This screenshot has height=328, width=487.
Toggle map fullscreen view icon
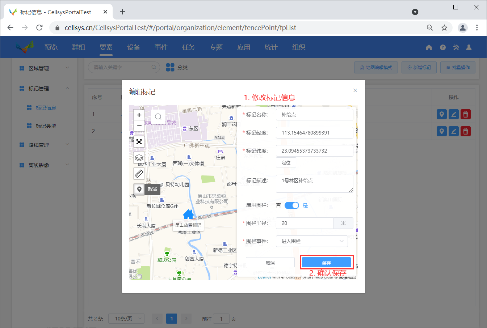tap(139, 142)
